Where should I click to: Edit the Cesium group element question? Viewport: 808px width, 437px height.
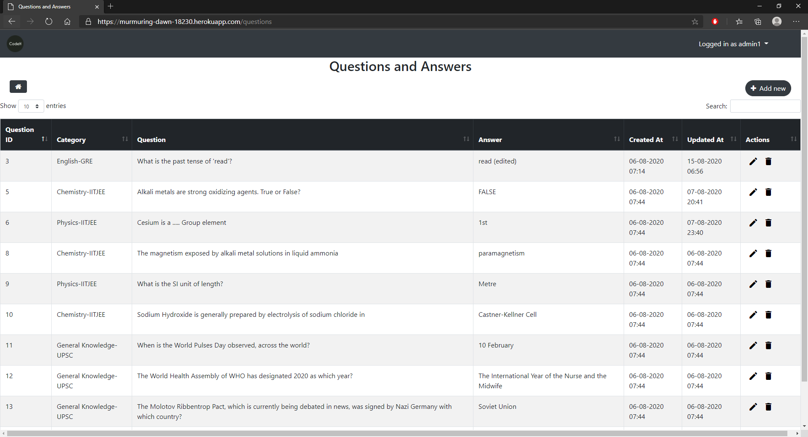[753, 223]
